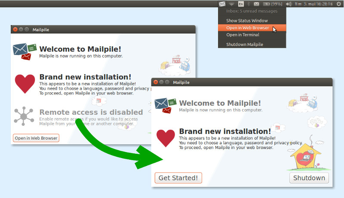Screen dimensions: 344x198
Task: Minimize the front Mailpile window
Action: (162, 82)
